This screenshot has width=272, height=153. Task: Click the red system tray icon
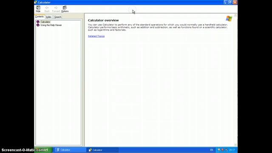223,150
